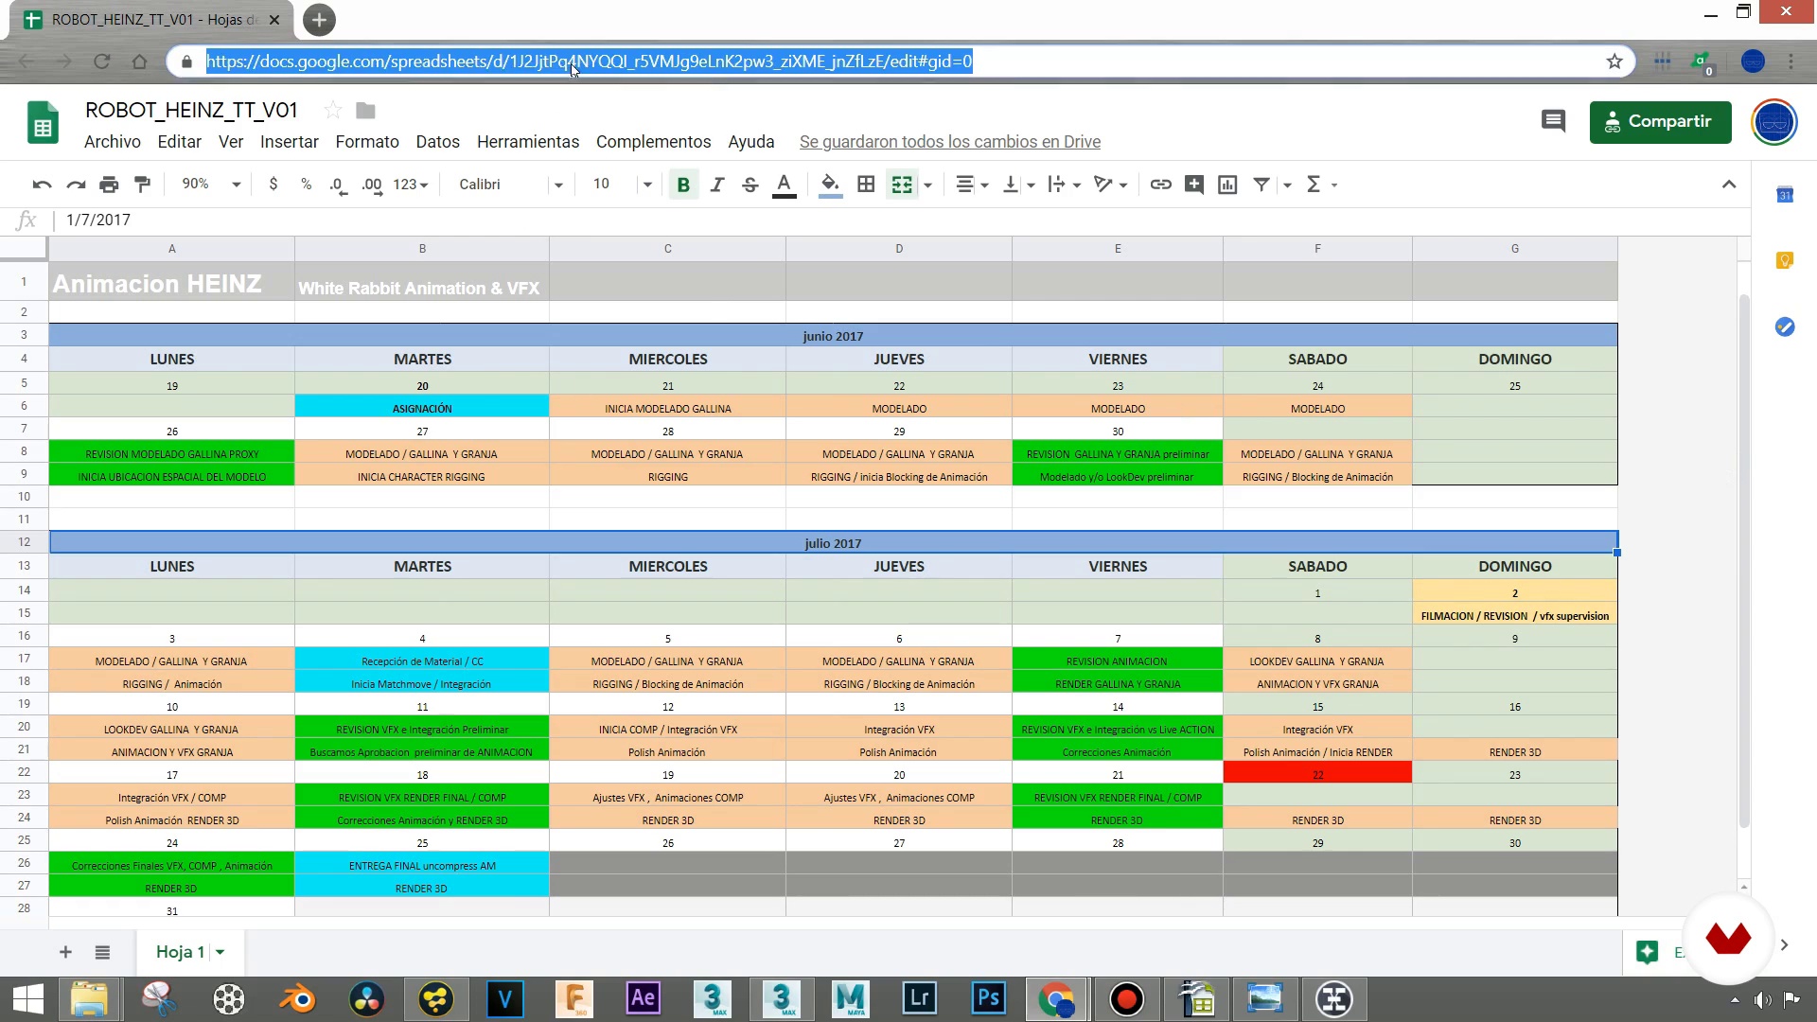
Task: Toggle italic formatting
Action: pos(717,185)
